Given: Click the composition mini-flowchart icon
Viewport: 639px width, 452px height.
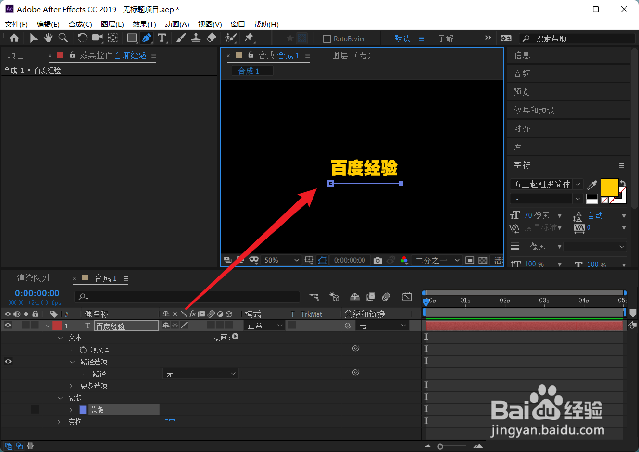Looking at the screenshot, I should pos(314,297).
